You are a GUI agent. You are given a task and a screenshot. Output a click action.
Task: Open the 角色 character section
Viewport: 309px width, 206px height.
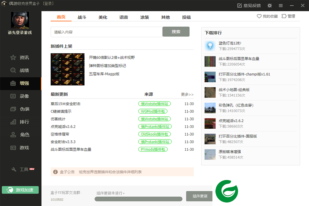coord(20,134)
